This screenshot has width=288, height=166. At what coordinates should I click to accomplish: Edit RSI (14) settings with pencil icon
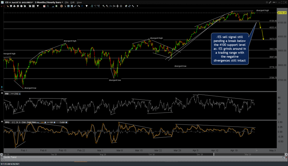click(20, 94)
